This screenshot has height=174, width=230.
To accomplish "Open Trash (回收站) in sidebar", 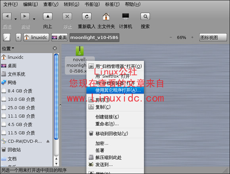I will [27, 150].
